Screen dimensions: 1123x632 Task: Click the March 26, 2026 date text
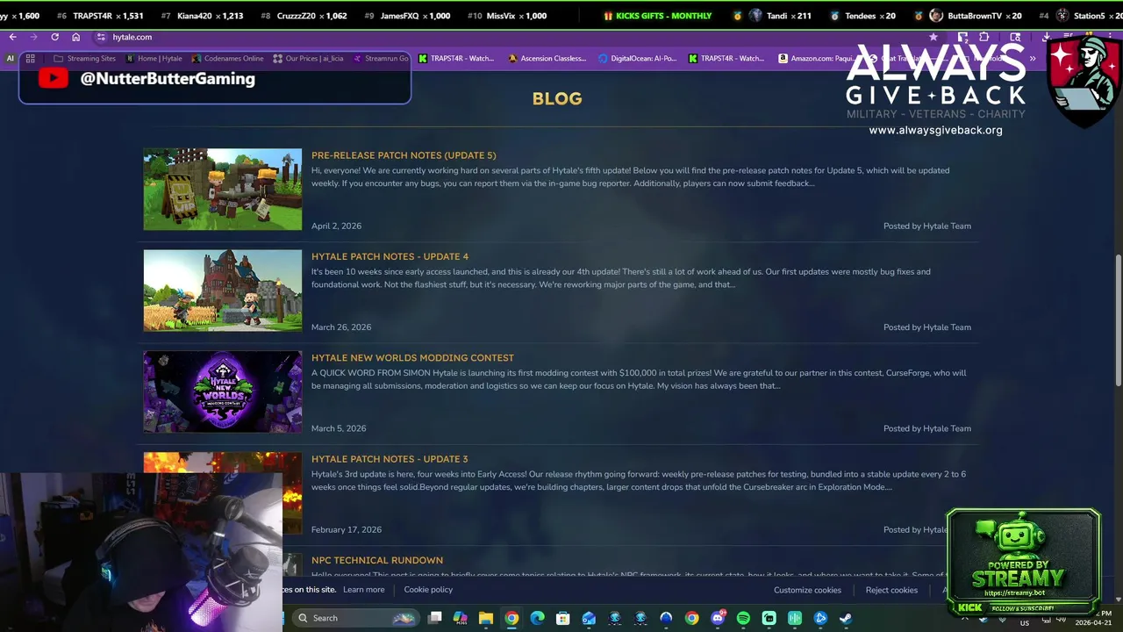tap(341, 327)
